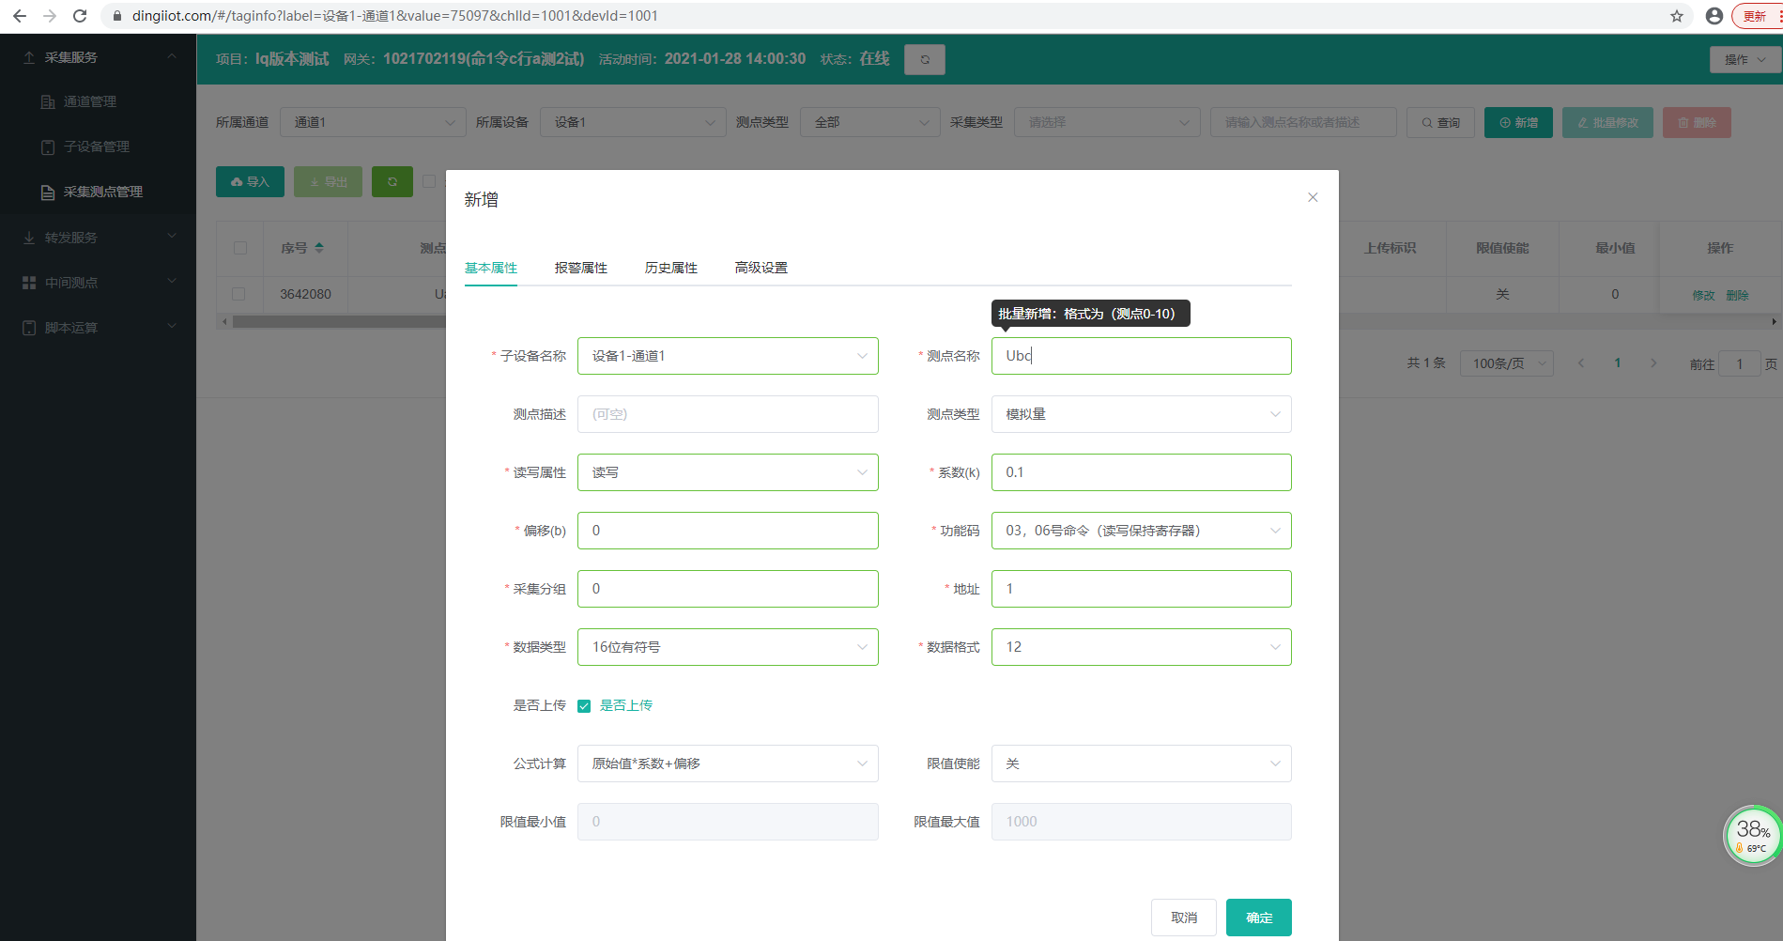Go back with the browser back arrow

20,16
